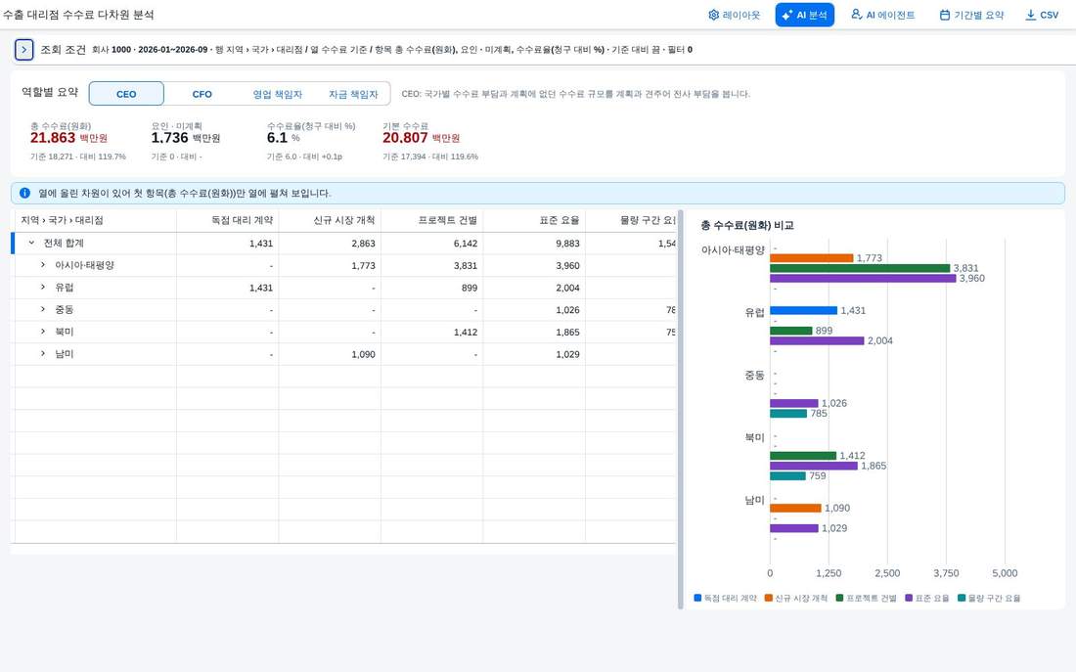Click the 1,026 cell in 중동 row

pos(534,309)
